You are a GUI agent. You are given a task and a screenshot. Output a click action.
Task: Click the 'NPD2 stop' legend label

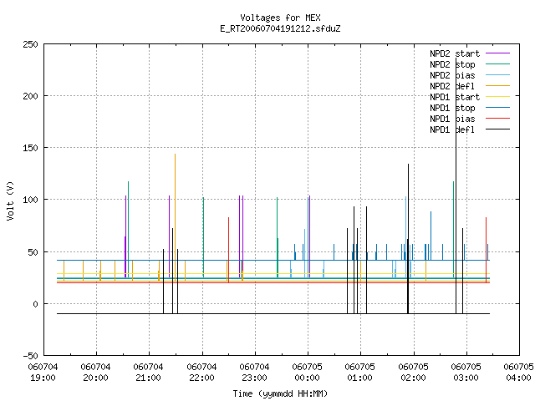tap(452, 64)
